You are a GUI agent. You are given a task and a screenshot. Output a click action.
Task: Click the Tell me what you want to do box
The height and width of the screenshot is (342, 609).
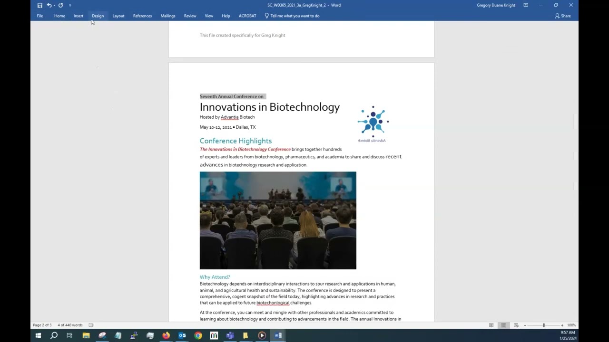tap(292, 16)
